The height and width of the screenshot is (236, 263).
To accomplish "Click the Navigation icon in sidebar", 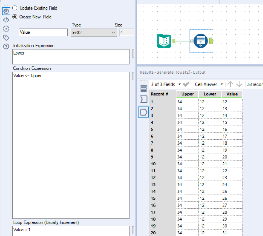I will coord(6,29).
